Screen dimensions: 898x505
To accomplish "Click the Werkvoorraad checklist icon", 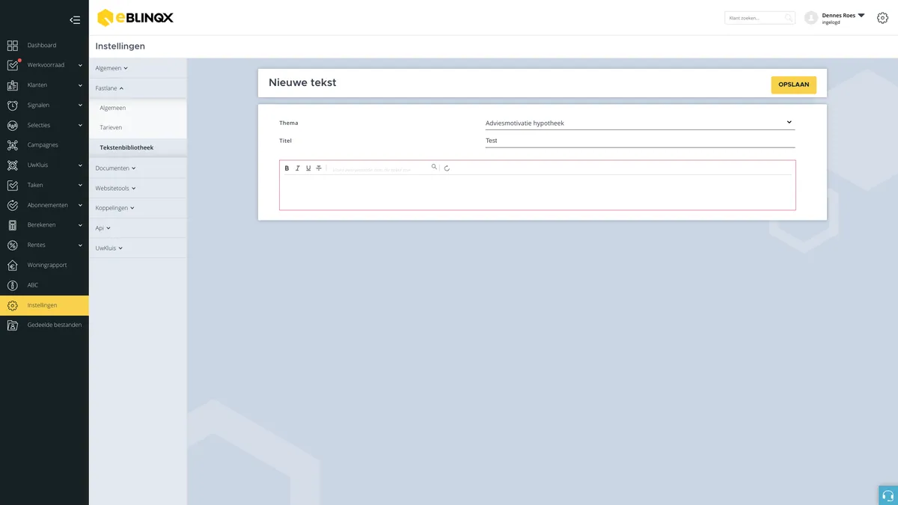I will (x=13, y=65).
